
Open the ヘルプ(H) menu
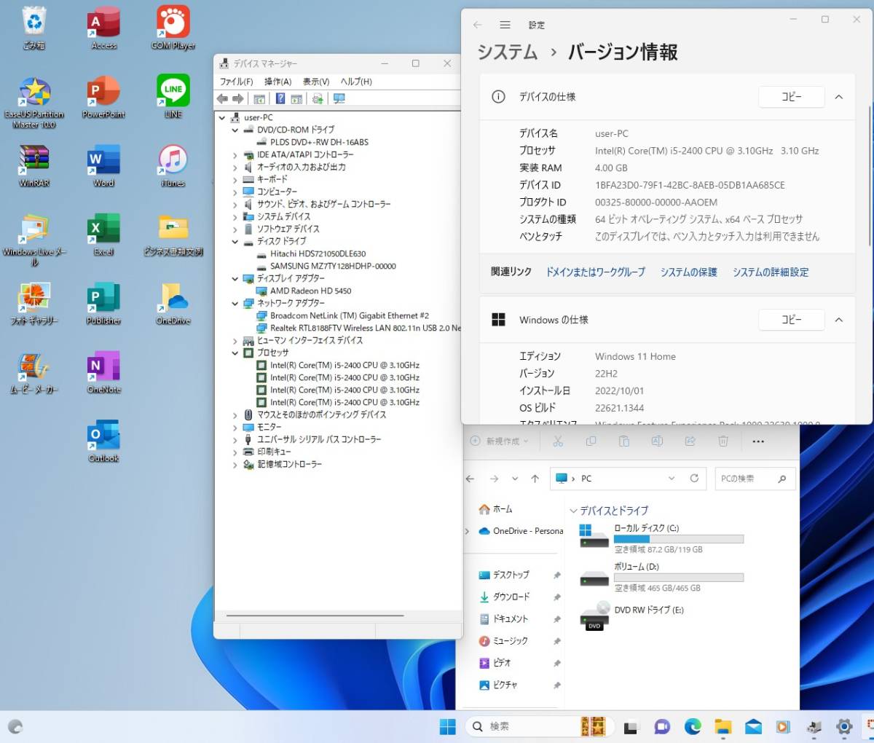click(x=356, y=82)
